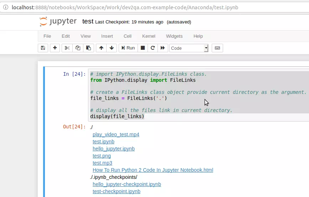Move selected cell up arrow
The height and width of the screenshot is (197, 309).
pos(101,48)
